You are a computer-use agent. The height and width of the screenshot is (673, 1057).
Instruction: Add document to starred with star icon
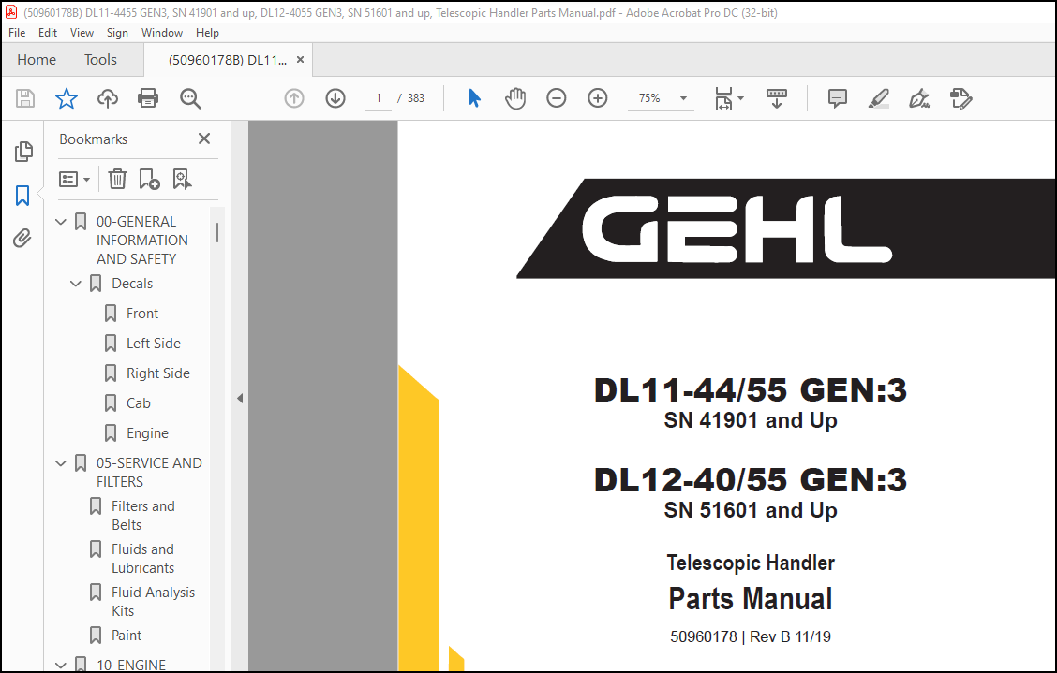[66, 98]
